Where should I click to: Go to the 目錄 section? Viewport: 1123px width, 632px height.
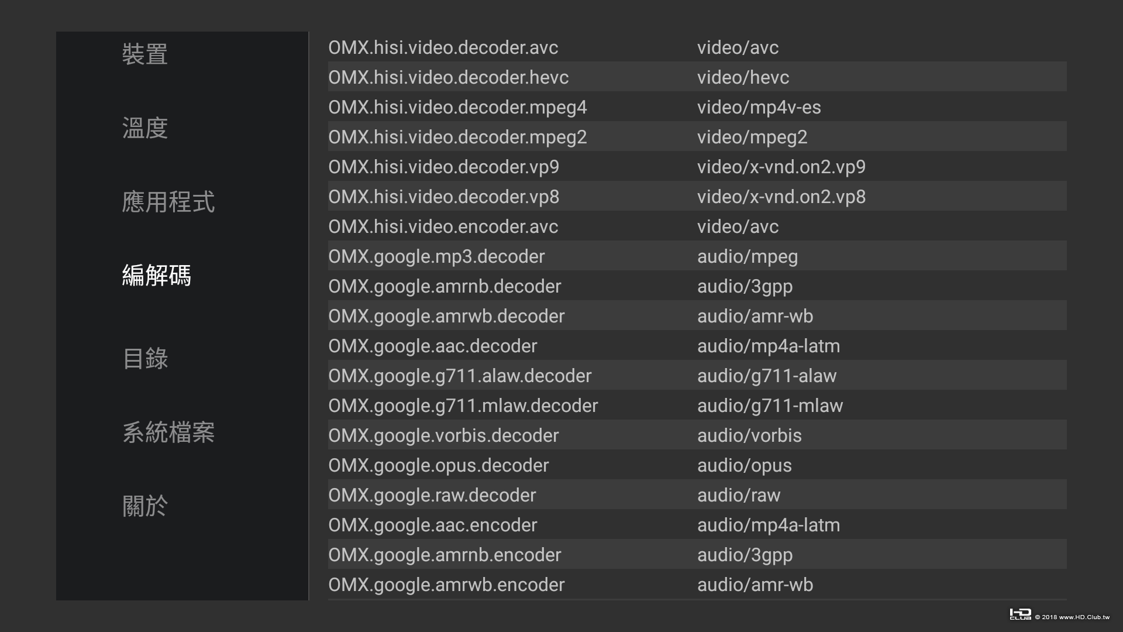coord(144,359)
